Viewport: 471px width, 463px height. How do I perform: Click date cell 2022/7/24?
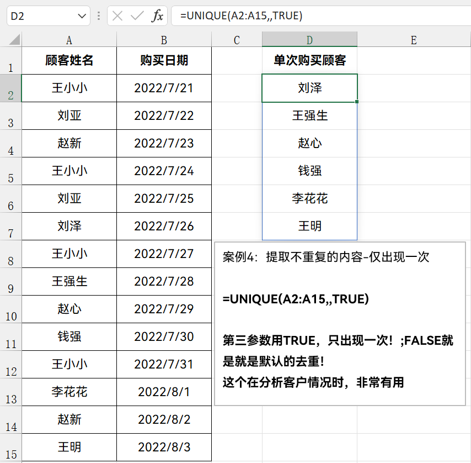pyautogui.click(x=164, y=171)
